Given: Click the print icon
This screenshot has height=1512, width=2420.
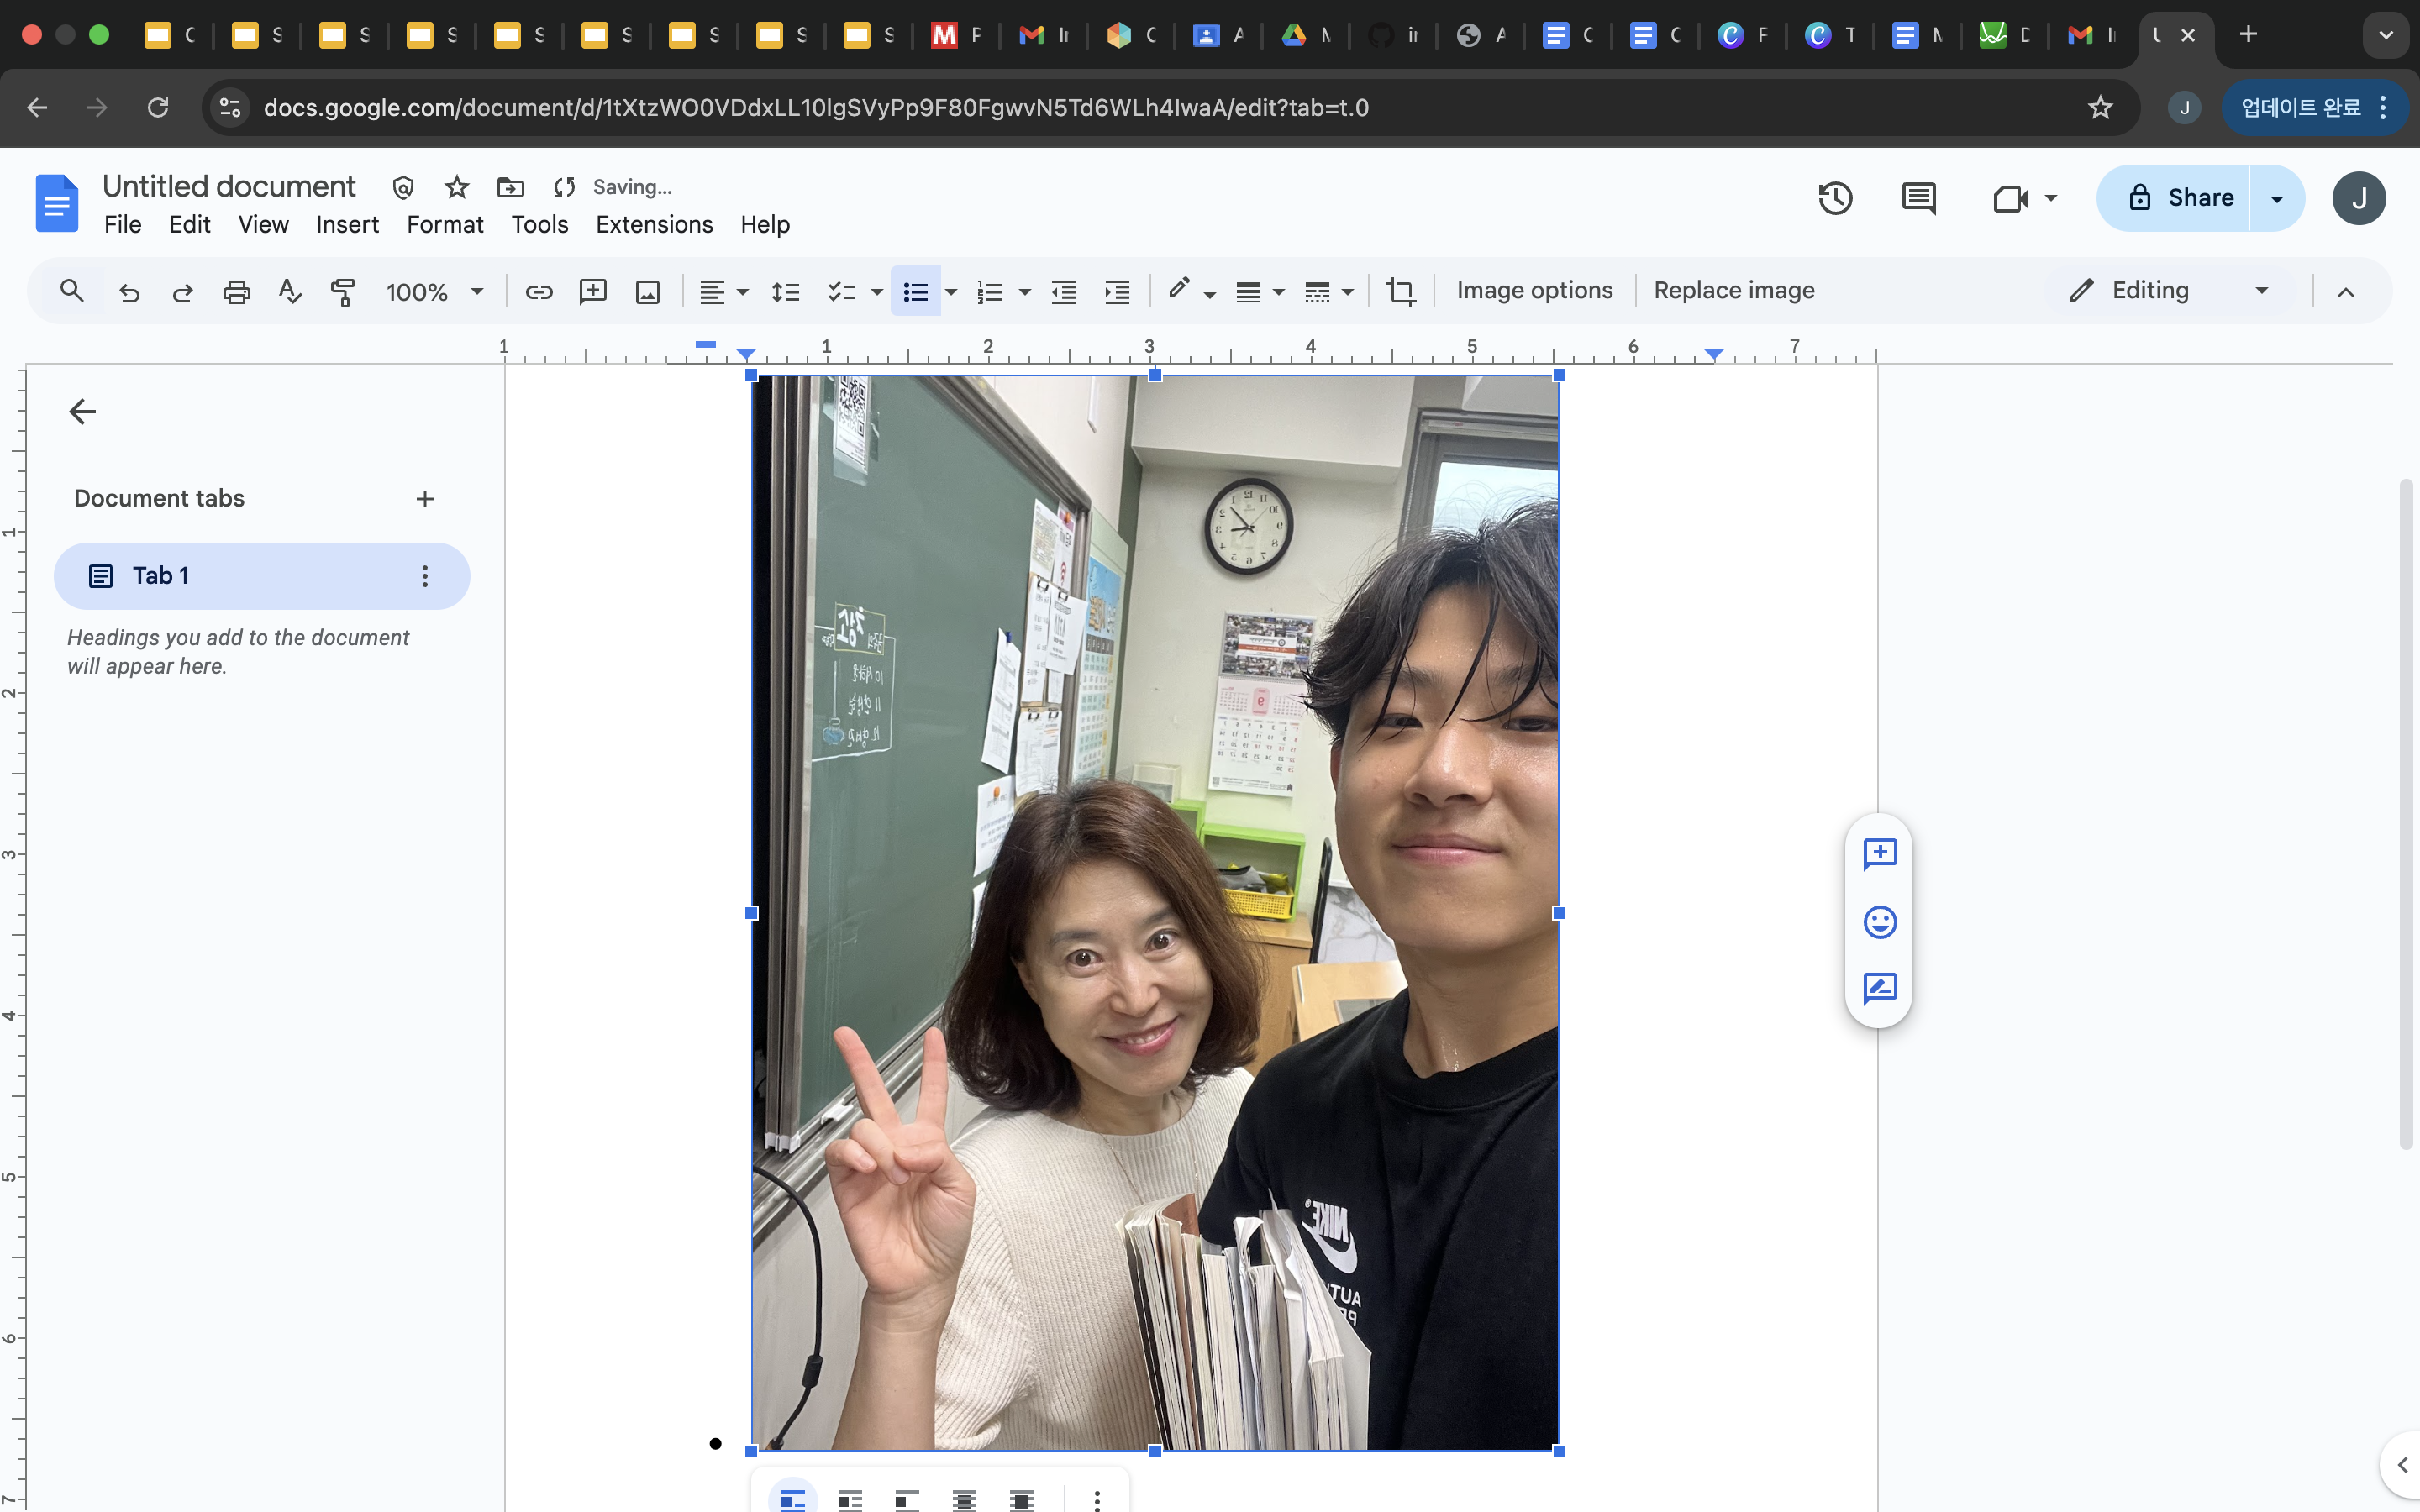Looking at the screenshot, I should pyautogui.click(x=236, y=292).
